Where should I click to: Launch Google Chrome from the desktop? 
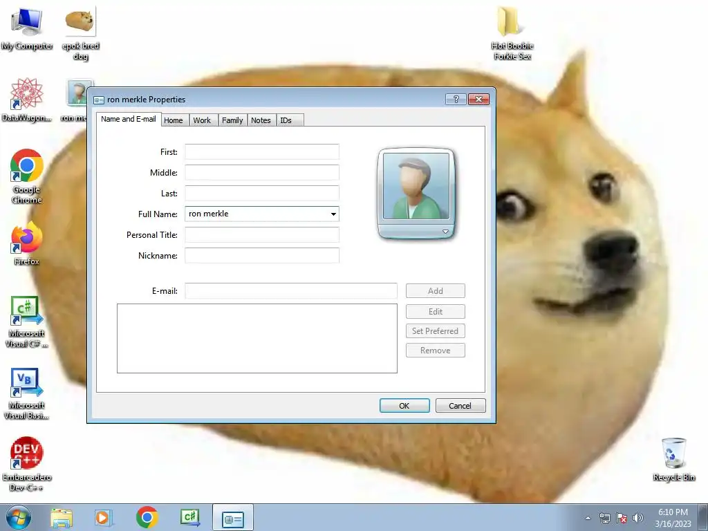pyautogui.click(x=27, y=176)
